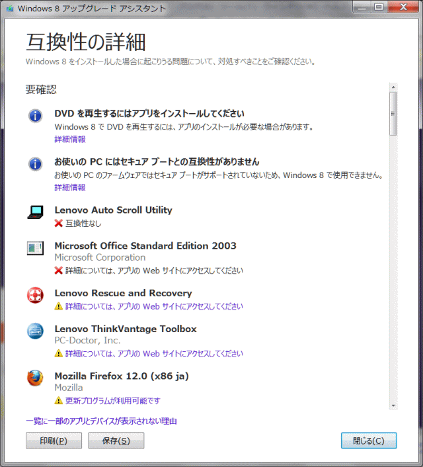Image resolution: width=423 pixels, height=467 pixels.
Task: Minimize the Upgrade Assistant window
Action: pos(362,7)
